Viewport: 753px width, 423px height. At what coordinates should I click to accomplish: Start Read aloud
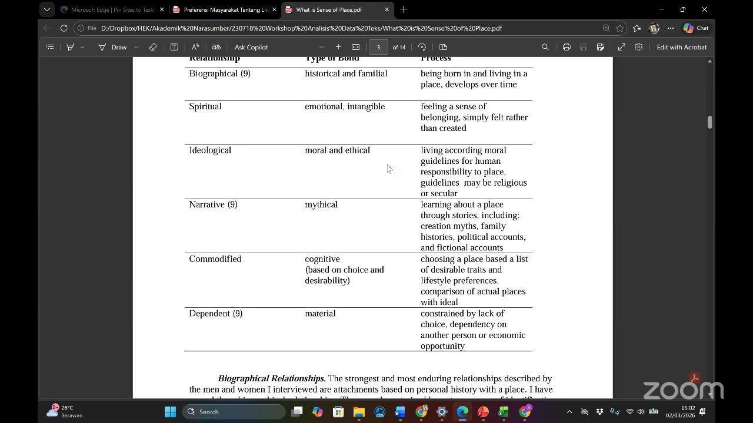(195, 47)
